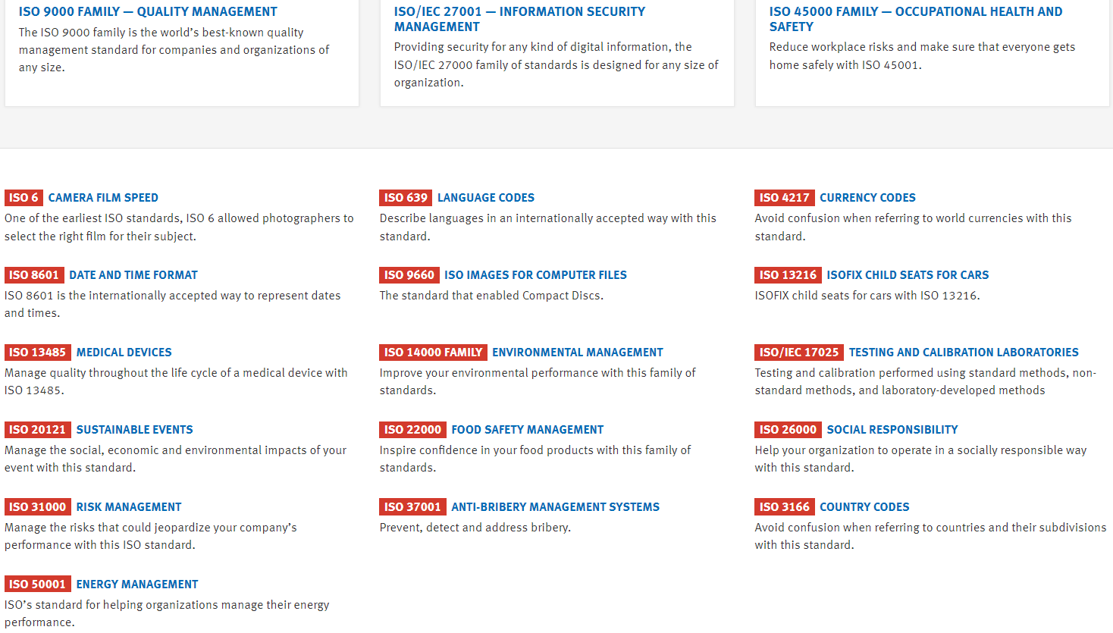Click text 'Manage the risks that could jeopardize'

point(108,528)
